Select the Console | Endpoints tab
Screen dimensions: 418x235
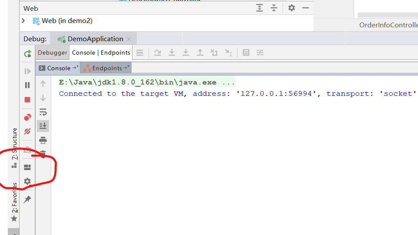101,53
